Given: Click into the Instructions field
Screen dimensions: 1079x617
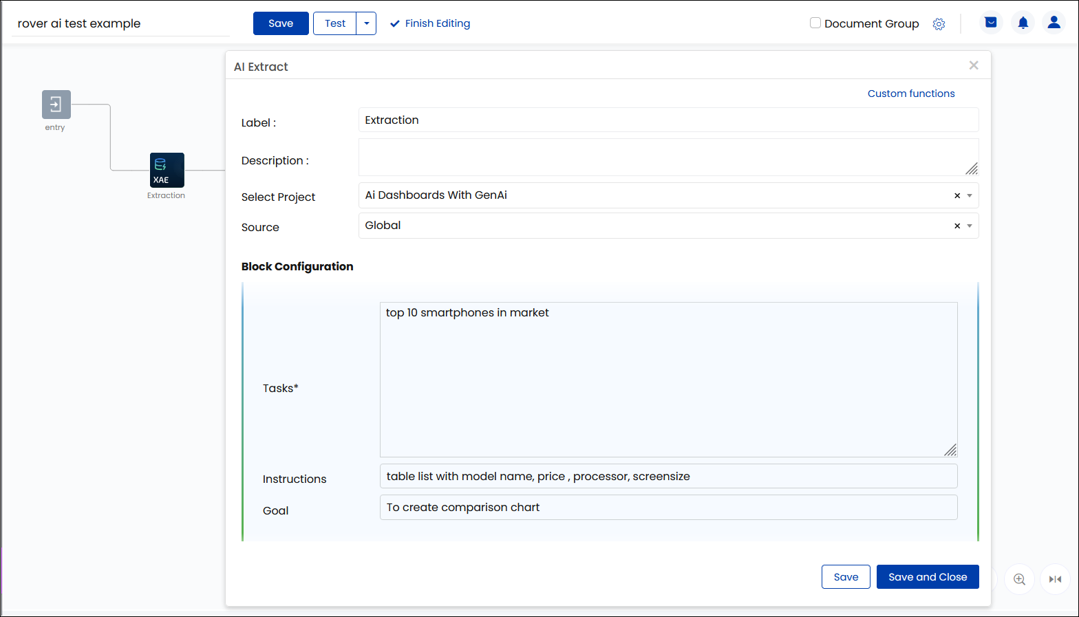Looking at the screenshot, I should [668, 476].
